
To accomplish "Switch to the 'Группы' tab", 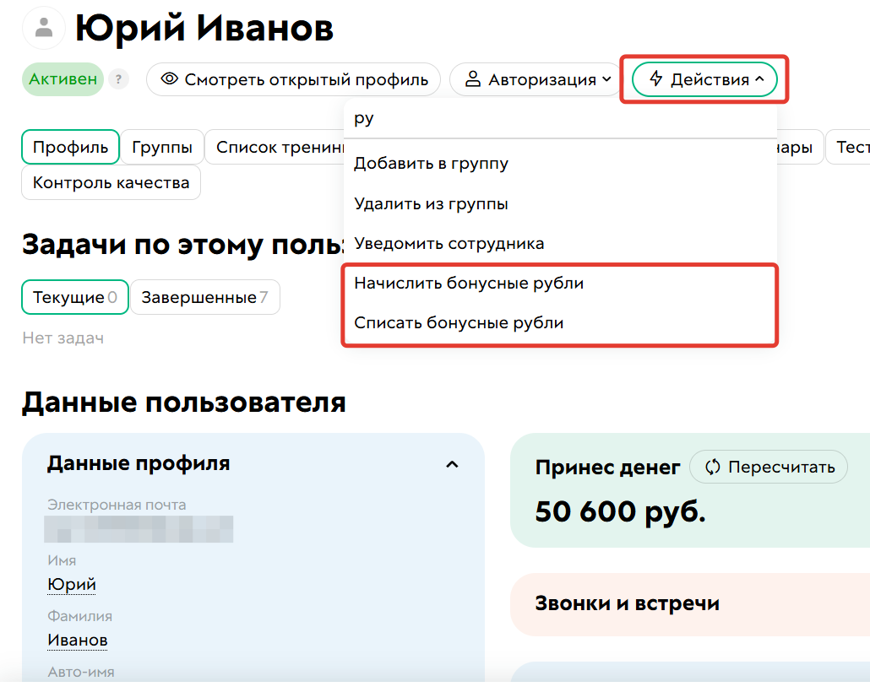I will tap(162, 146).
